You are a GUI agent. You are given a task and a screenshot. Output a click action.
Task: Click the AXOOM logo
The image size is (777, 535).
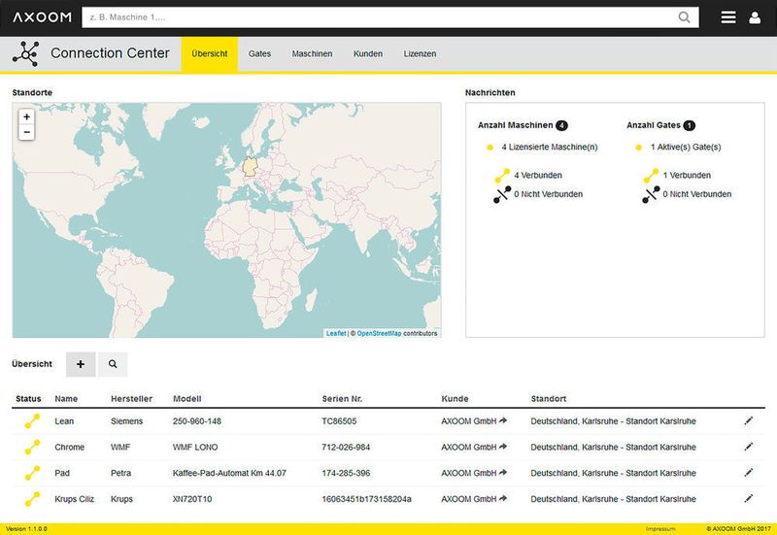(42, 17)
